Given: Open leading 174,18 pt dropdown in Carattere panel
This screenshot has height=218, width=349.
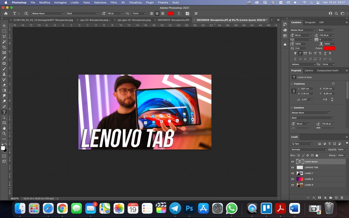Looking at the screenshot, I should coord(333,35).
